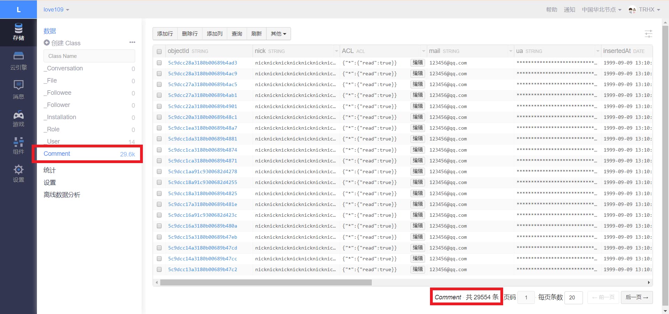The width and height of the screenshot is (669, 314).
Task: Open the love109 app dropdown
Action: click(x=56, y=9)
